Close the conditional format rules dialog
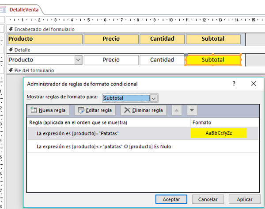This screenshot has width=265, height=209. click(x=253, y=83)
